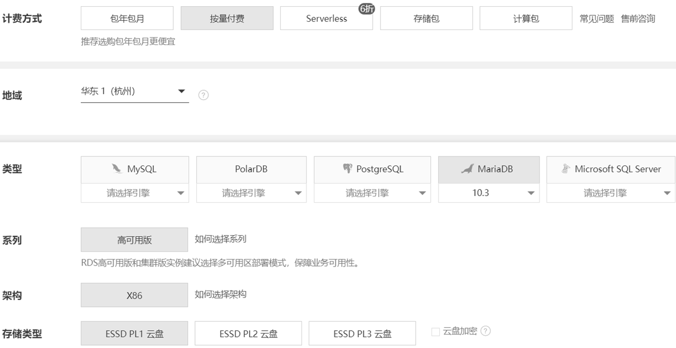676x348 pixels.
Task: Switch to Serverless billing option
Action: 327,18
